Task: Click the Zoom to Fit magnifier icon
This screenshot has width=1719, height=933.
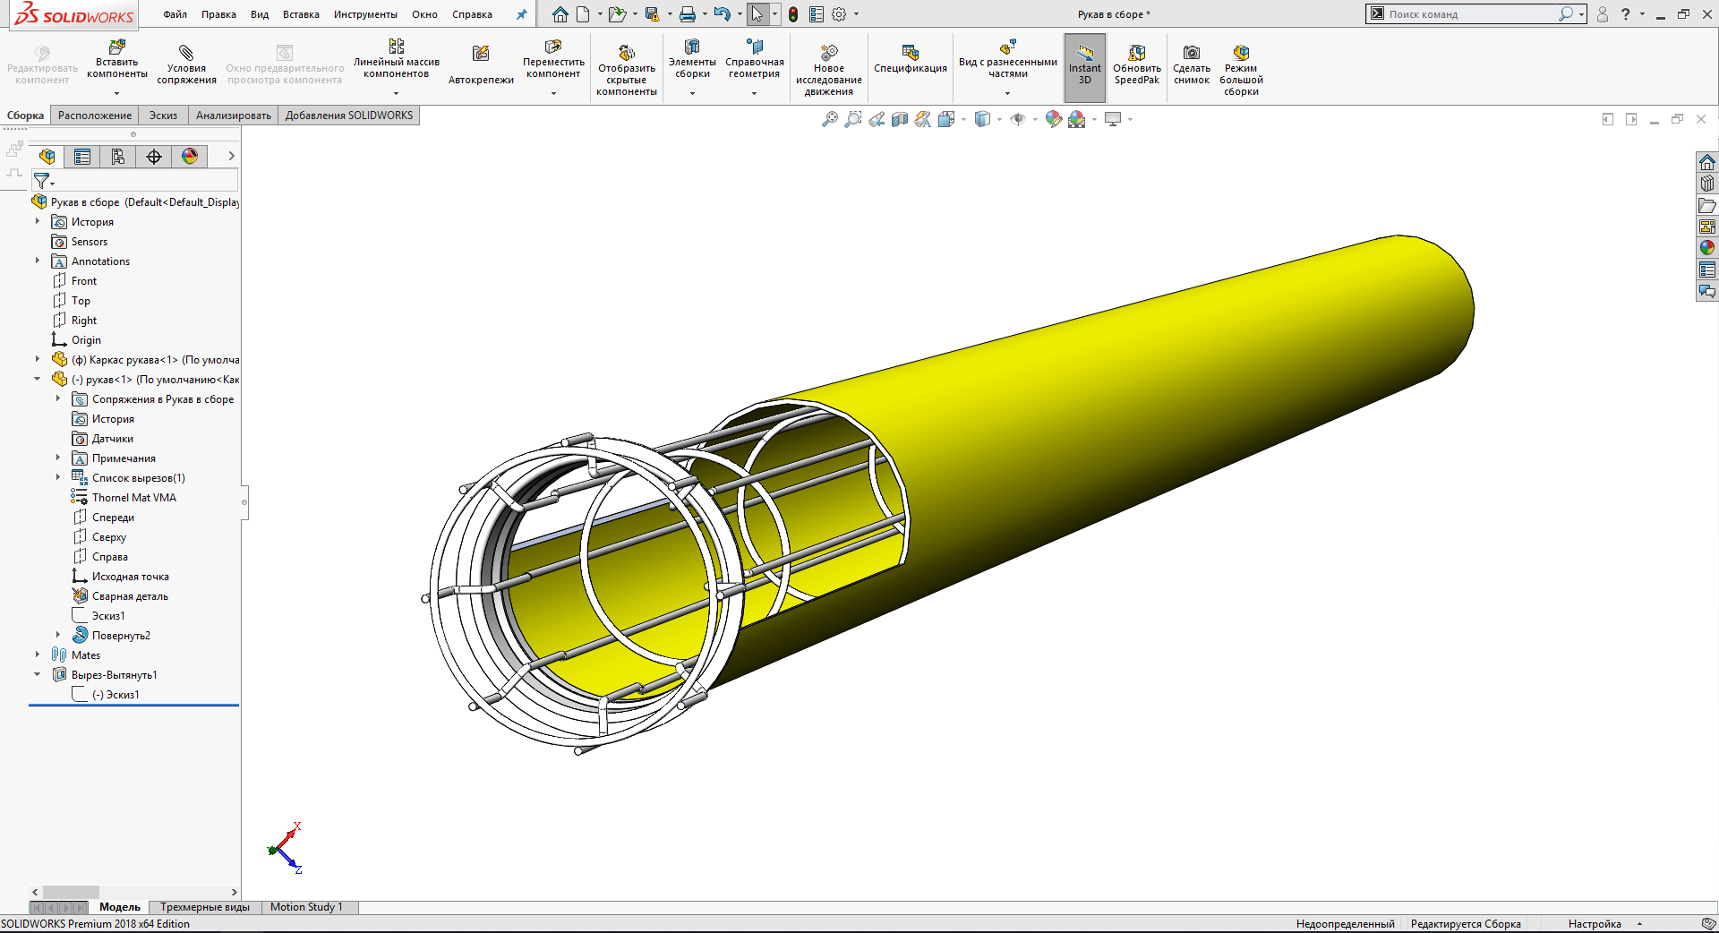Action: click(x=830, y=119)
